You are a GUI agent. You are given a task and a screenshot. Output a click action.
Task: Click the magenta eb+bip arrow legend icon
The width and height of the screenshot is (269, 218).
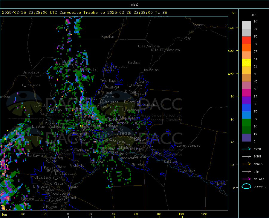246,179
